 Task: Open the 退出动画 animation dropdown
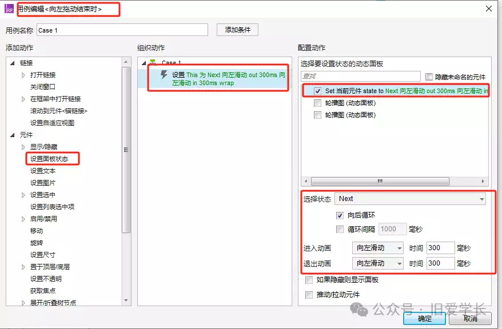click(x=378, y=263)
